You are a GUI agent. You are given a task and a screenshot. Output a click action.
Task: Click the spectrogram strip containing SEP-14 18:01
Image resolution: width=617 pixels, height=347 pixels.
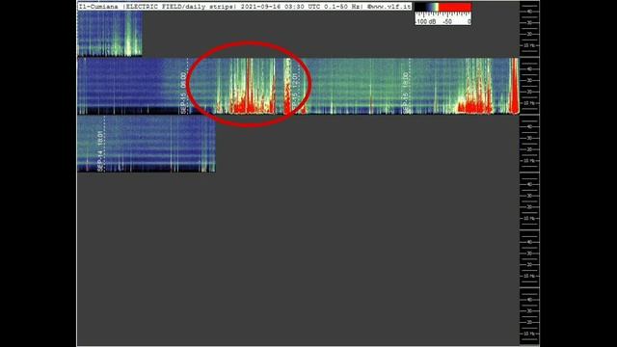coord(147,144)
